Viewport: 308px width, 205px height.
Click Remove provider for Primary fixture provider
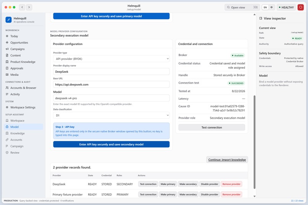[x=231, y=194]
